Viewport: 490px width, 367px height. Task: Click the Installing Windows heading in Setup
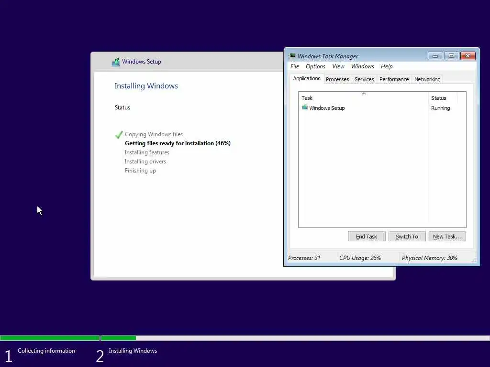click(x=146, y=86)
